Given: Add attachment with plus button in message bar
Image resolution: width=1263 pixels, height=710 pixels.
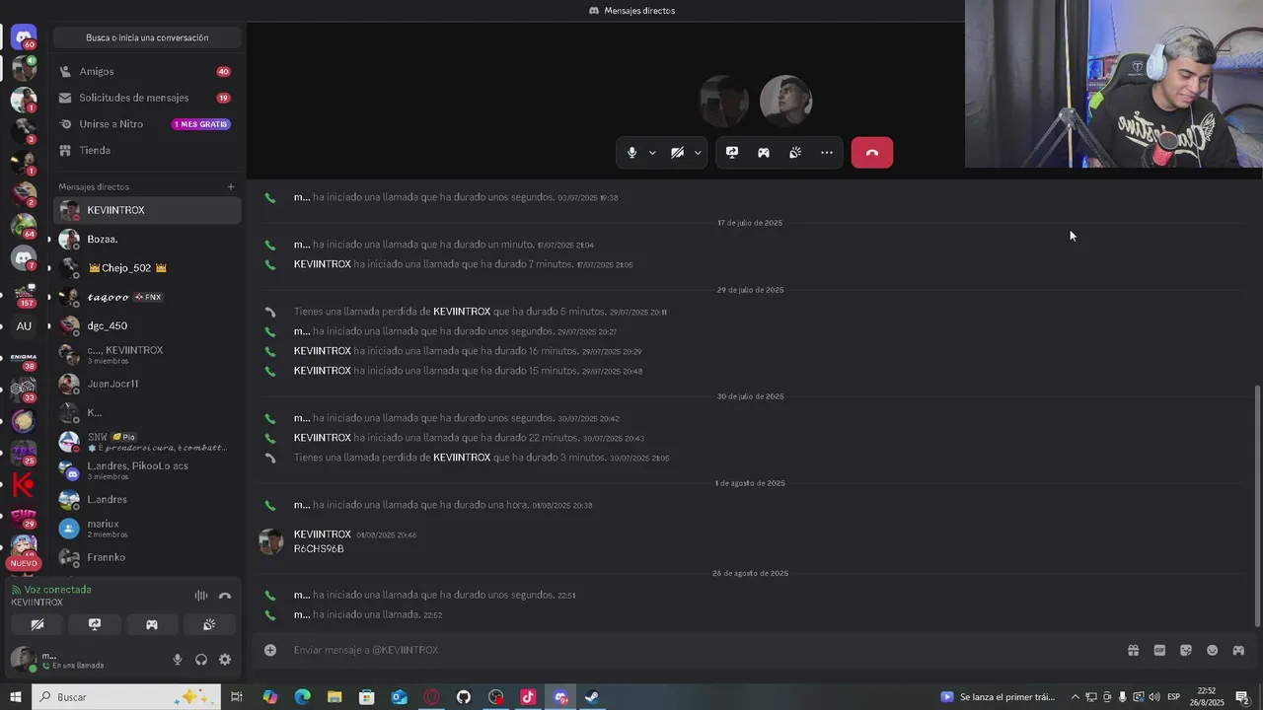Looking at the screenshot, I should [270, 650].
